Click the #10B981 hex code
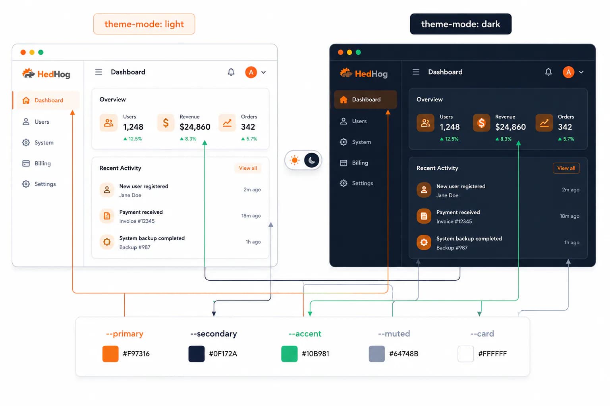Viewport: 610px width, 406px height. tap(315, 354)
